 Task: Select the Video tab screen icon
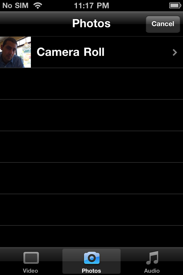pos(31,258)
